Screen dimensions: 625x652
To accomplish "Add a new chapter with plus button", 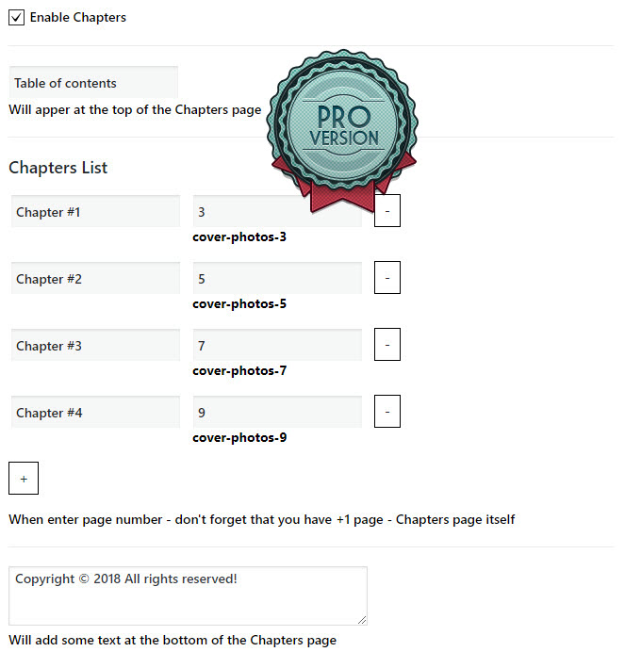I will click(24, 479).
